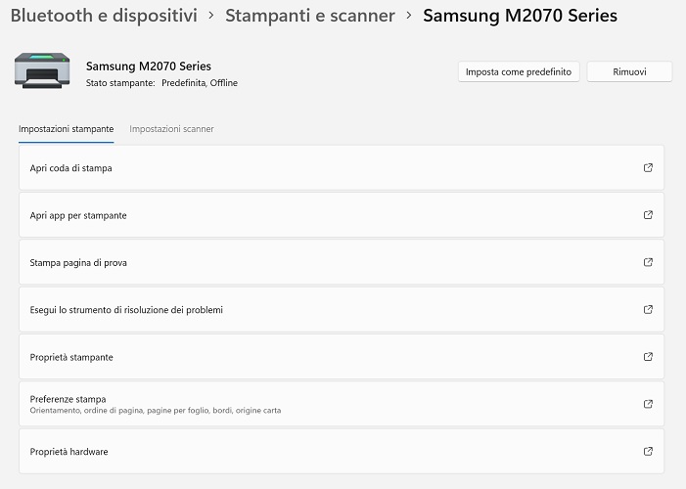Click external-link icon beside the troubleshooter row

(648, 310)
